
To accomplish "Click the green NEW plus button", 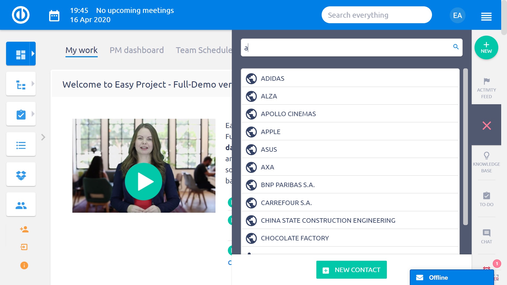I will pos(486,47).
